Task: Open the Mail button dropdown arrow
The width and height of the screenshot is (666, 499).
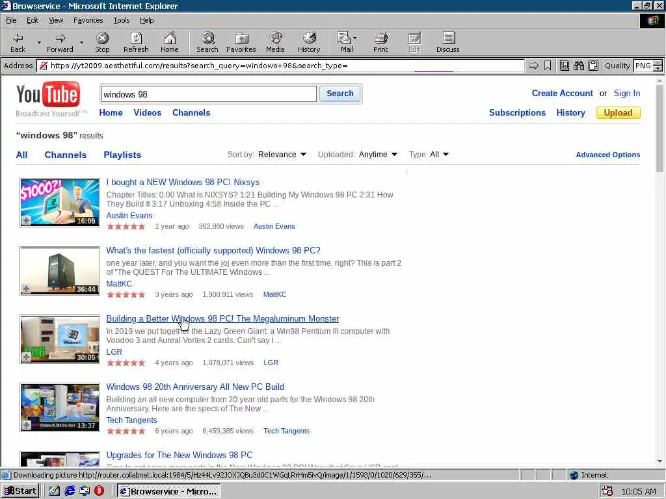Action: click(354, 38)
